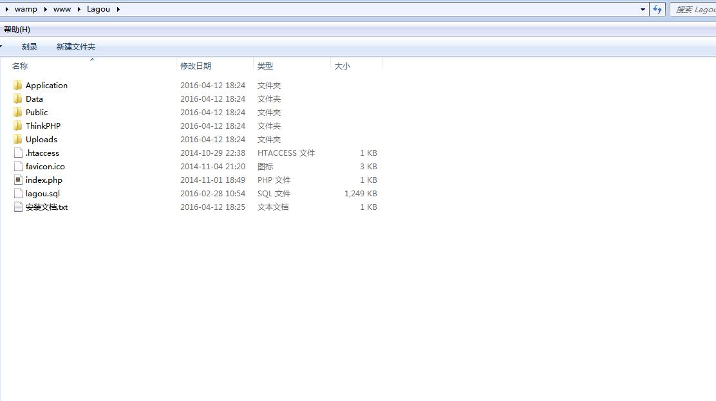Image resolution: width=716 pixels, height=401 pixels.
Task: Navigate to www in the breadcrumb path
Action: (x=62, y=9)
